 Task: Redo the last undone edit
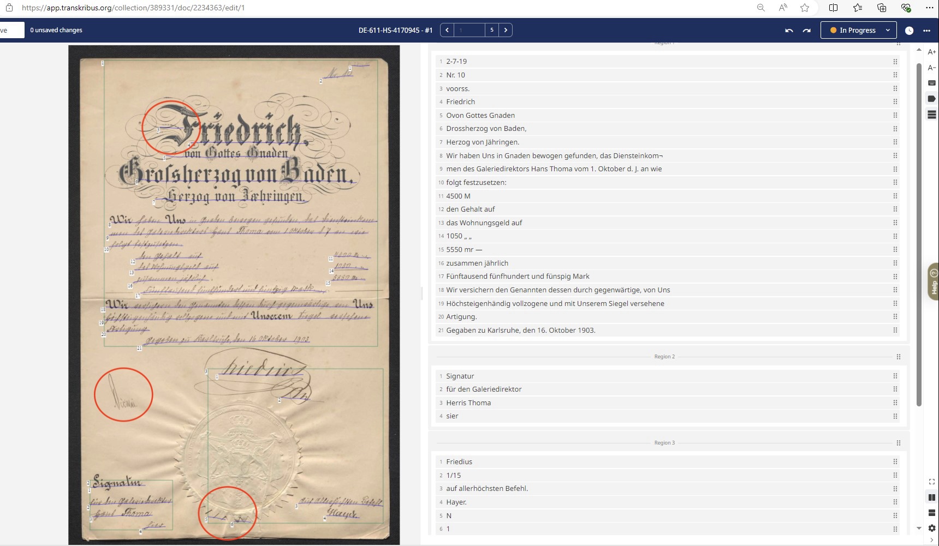[x=807, y=31]
